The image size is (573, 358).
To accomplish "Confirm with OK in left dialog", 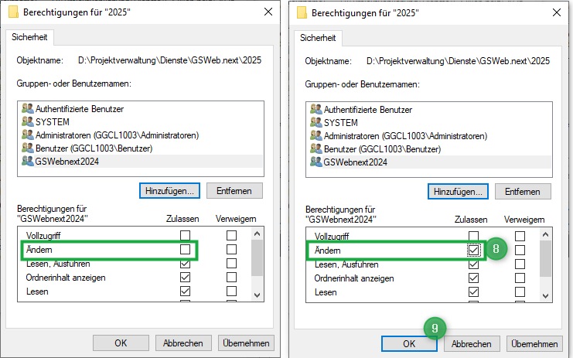I will tap(121, 343).
